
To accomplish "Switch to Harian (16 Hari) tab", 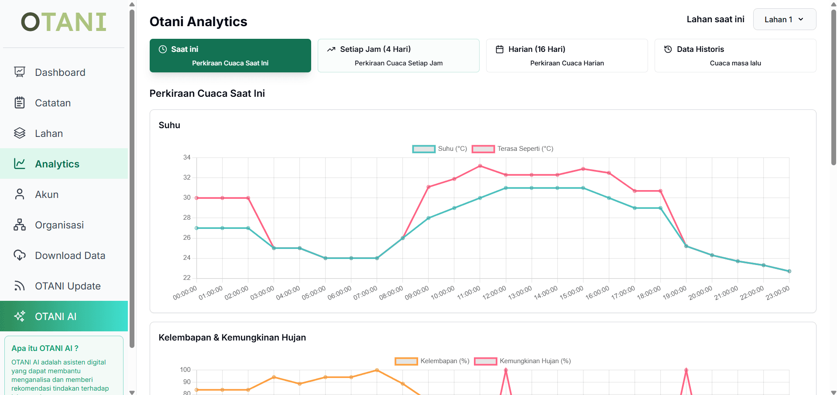I will pyautogui.click(x=566, y=55).
